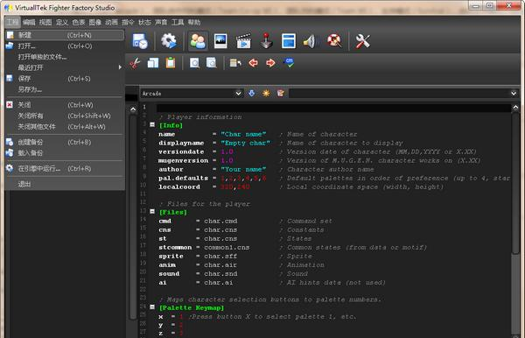This screenshot has height=338, width=525.
Task: Expand the 最近打开 recent files submenu
Action: (x=64, y=67)
